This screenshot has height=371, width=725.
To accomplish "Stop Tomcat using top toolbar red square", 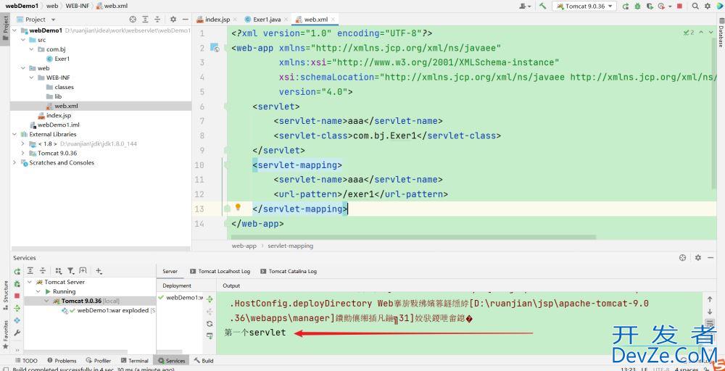I will coord(679,6).
